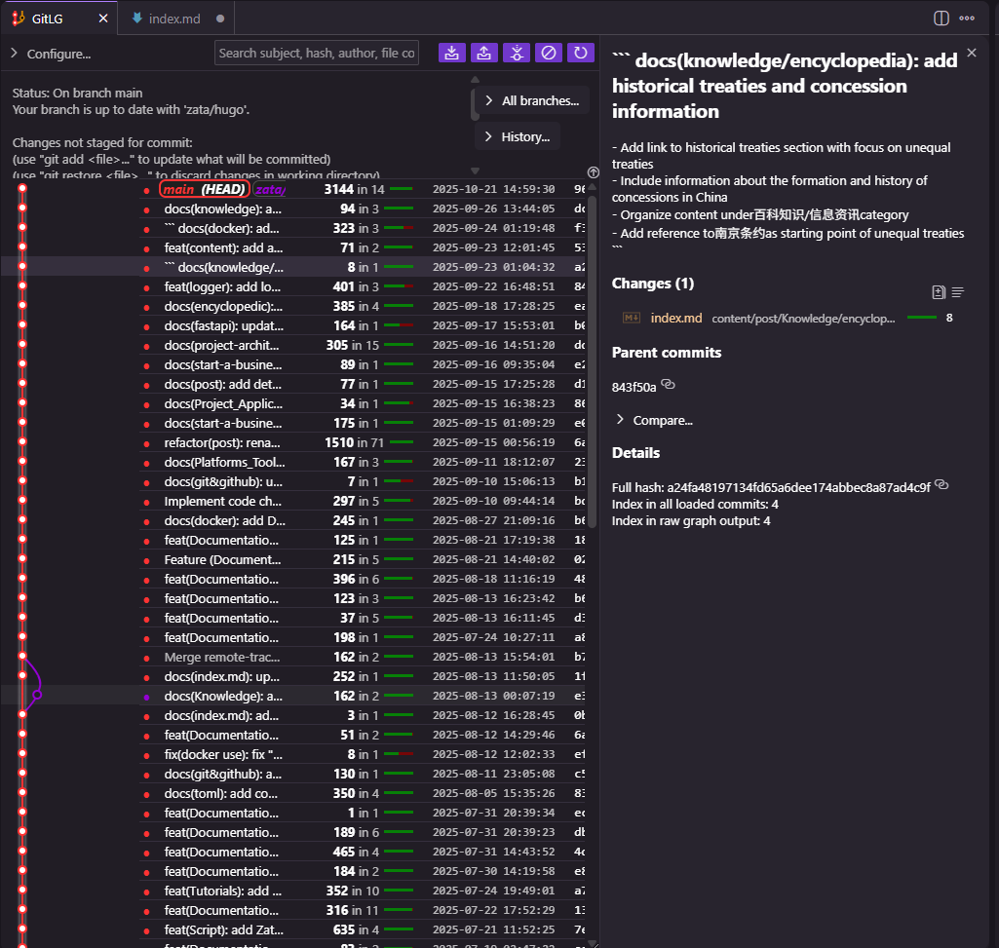Click the git merge icon button

point(517,53)
